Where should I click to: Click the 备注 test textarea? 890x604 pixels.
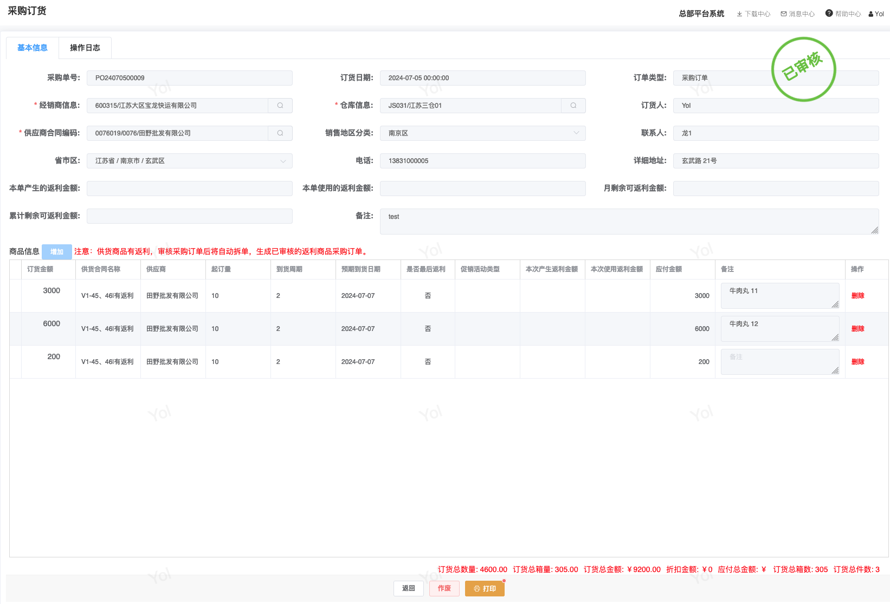[629, 222]
